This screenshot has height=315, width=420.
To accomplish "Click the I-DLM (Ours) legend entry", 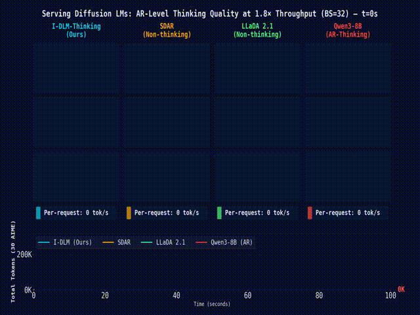I will 65,242.
